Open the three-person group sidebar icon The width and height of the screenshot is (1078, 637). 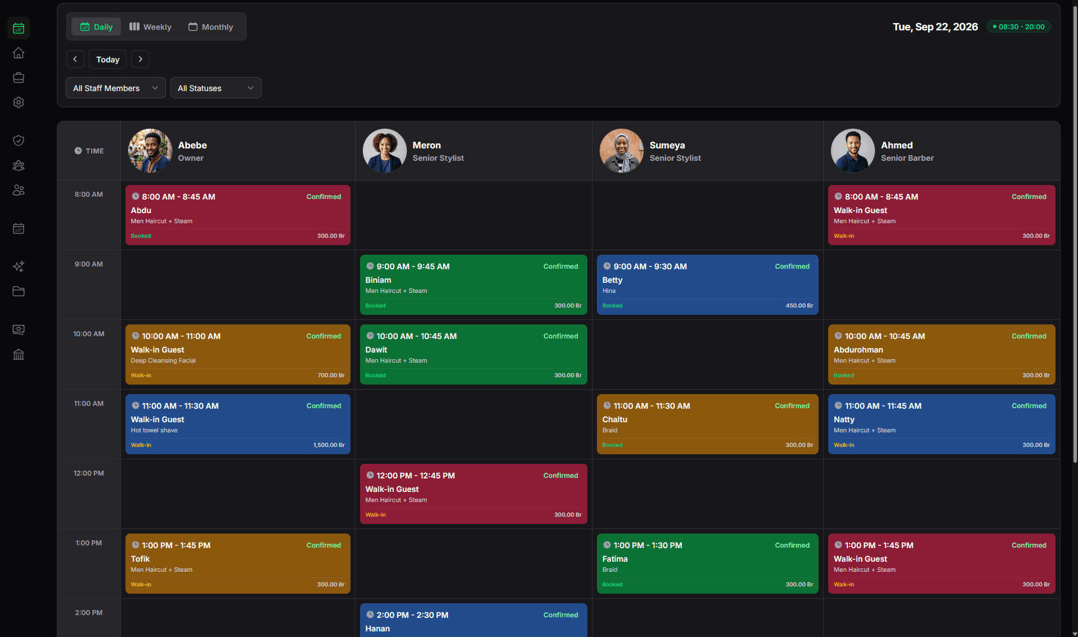(x=19, y=165)
